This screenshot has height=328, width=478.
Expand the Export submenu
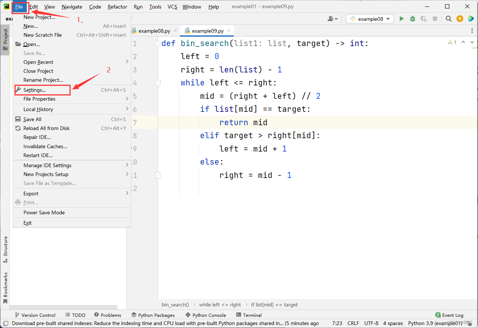(72, 194)
